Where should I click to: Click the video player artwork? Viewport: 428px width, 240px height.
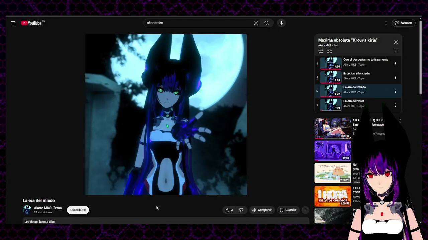point(166,114)
